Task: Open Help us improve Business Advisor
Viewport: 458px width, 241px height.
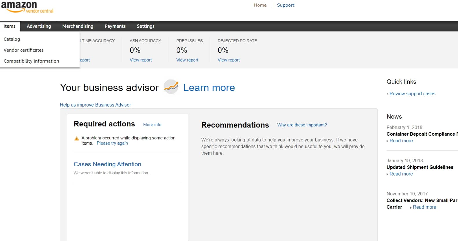Action: pos(95,105)
